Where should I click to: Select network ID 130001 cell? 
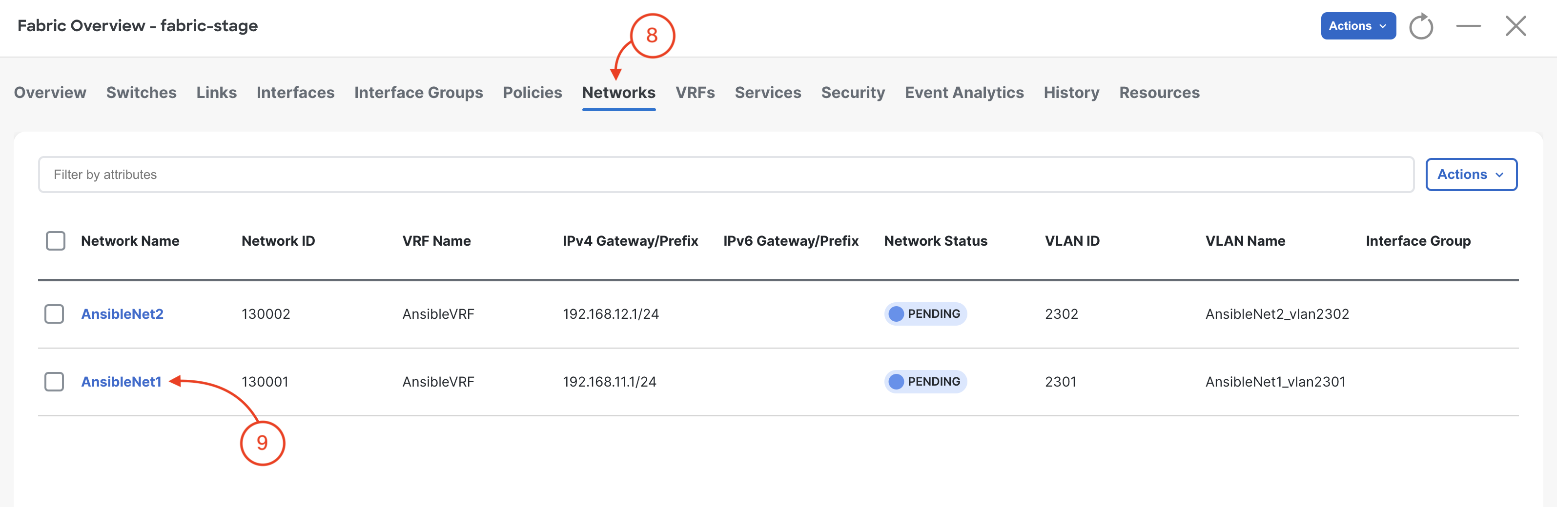point(265,381)
